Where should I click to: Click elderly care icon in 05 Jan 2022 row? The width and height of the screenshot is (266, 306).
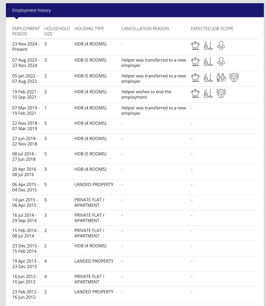pyautogui.click(x=221, y=77)
